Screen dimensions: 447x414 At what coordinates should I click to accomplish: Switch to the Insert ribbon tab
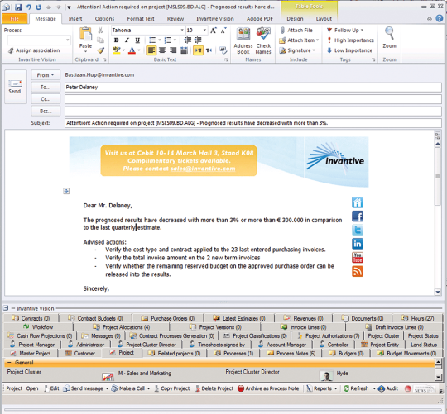click(75, 19)
